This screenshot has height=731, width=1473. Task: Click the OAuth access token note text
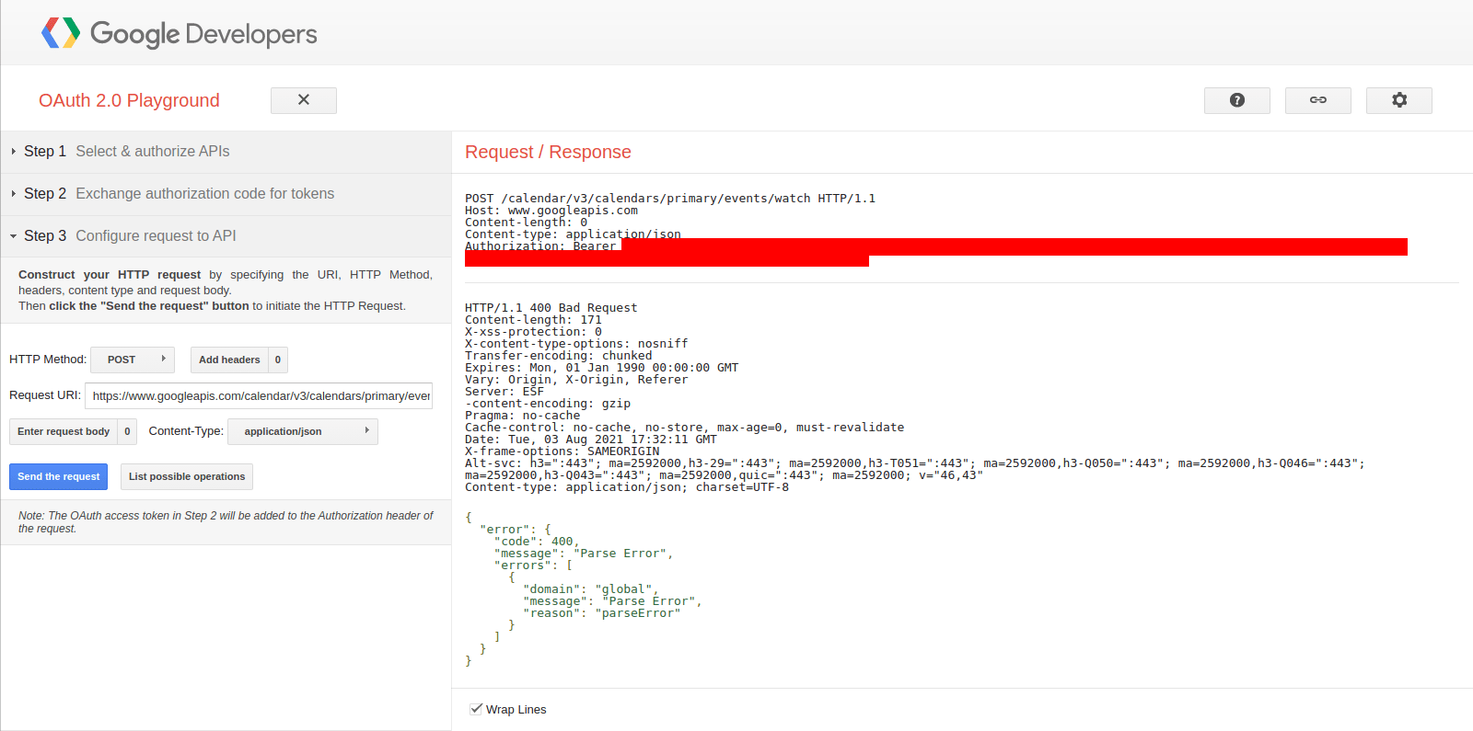coord(226,522)
